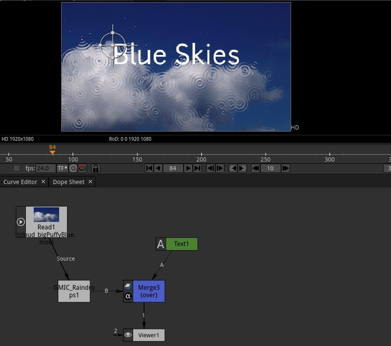Click the fps value field

(45, 168)
